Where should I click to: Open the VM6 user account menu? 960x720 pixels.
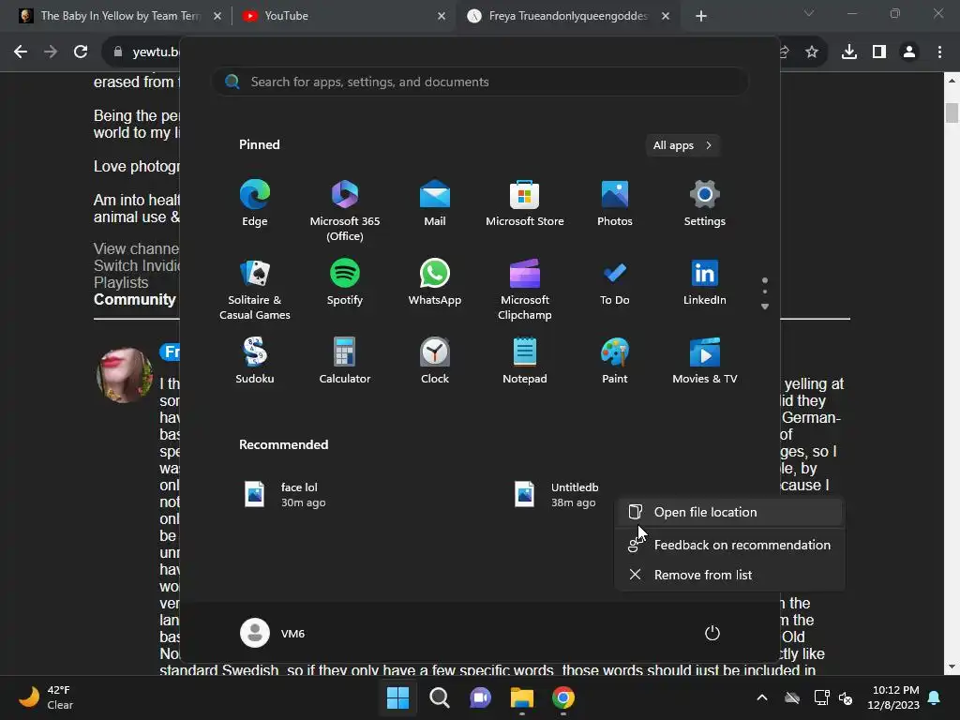pos(273,633)
